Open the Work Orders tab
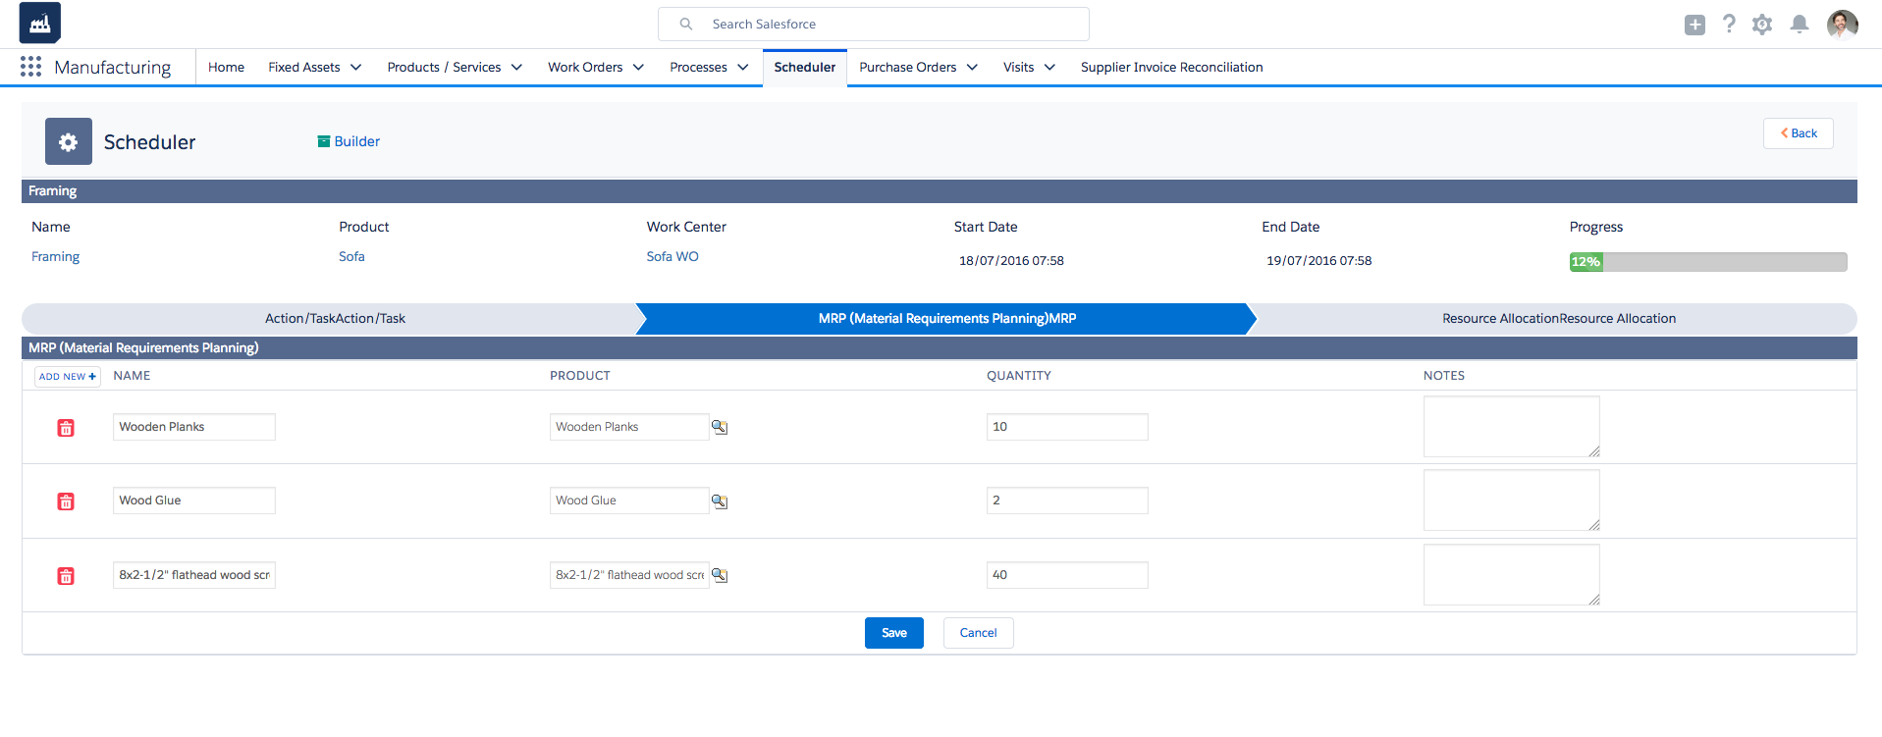Image resolution: width=1882 pixels, height=737 pixels. [585, 68]
